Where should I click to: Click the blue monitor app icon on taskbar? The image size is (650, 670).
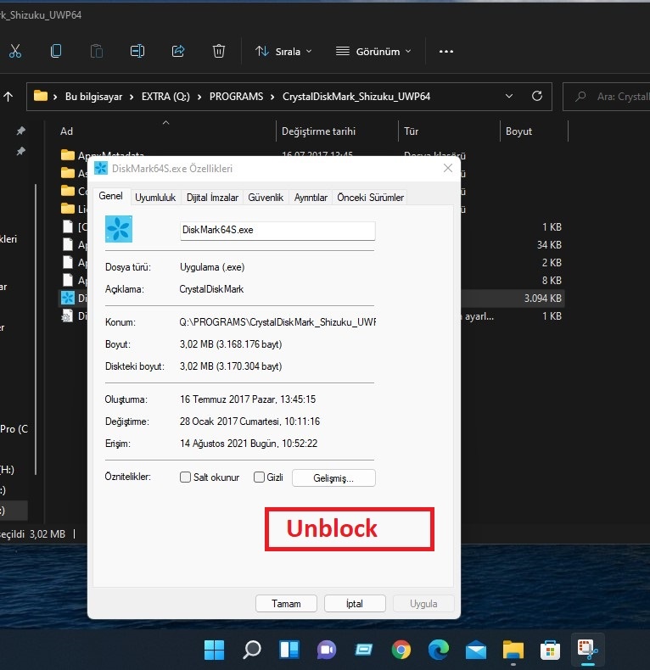pos(364,650)
